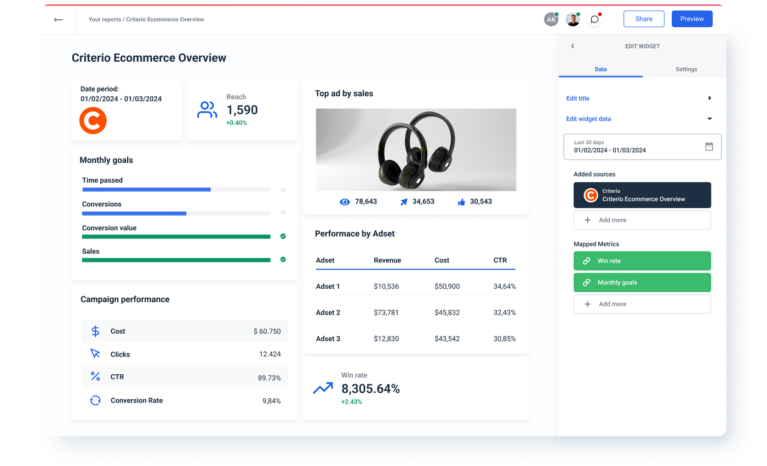Toggle the Win rate mapped metric
Viewport: 767px width, 466px height.
click(642, 261)
